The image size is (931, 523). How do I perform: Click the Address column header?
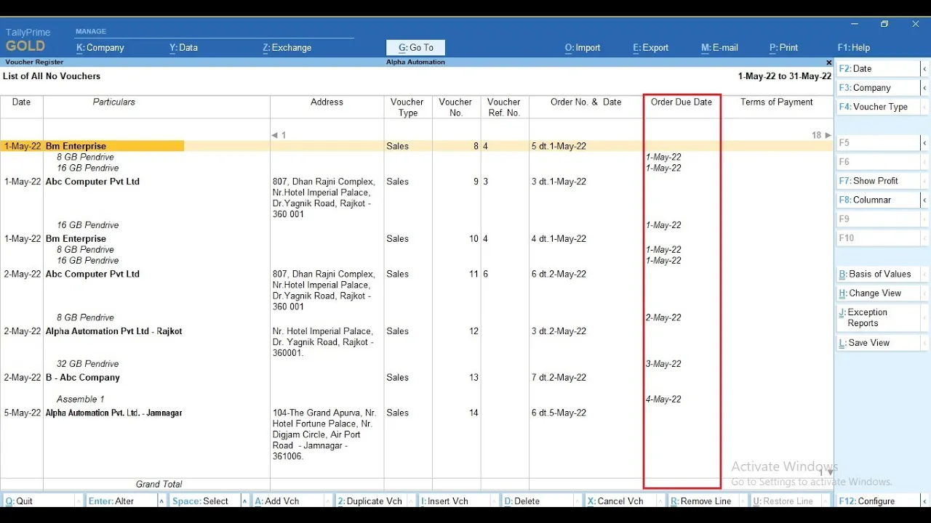coord(327,102)
